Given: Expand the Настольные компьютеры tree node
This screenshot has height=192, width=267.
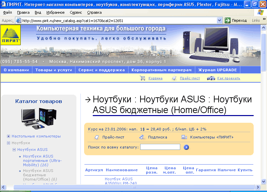Looking at the screenshot, I should tap(8, 136).
